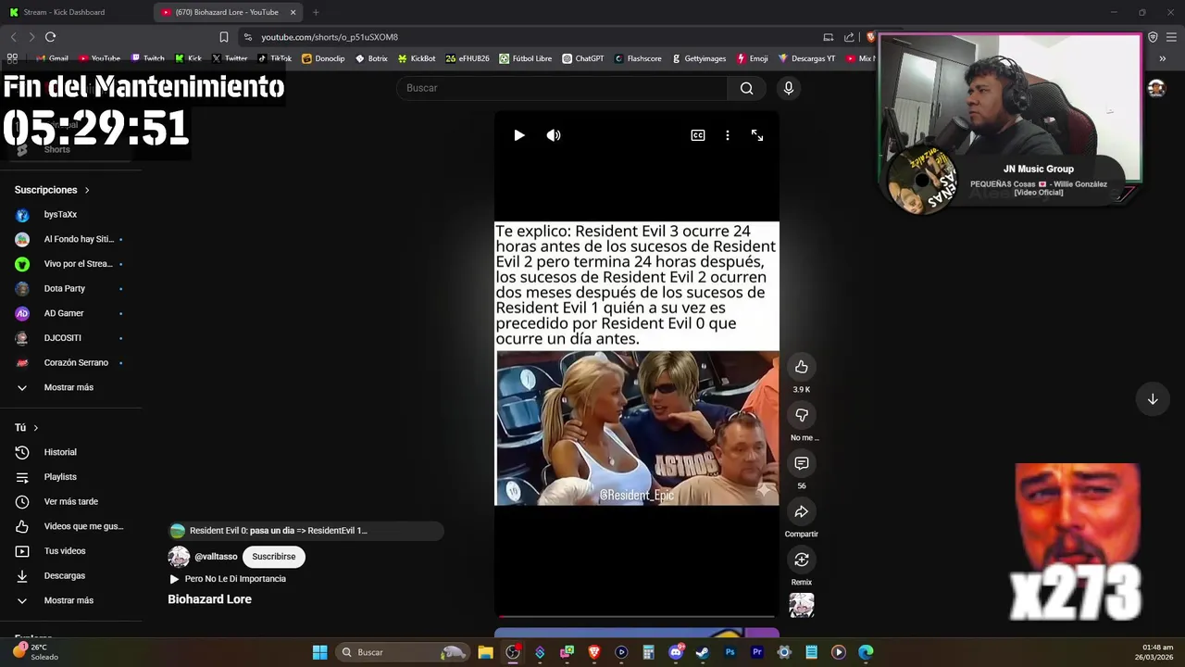This screenshot has height=667, width=1185.
Task: Open File Explorer from the taskbar
Action: [485, 652]
